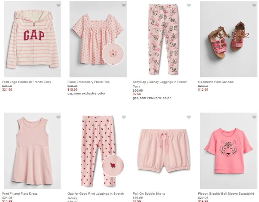This screenshot has width=259, height=202.
Task: Click the floral print detail swatch circle
Action: (x=113, y=54)
